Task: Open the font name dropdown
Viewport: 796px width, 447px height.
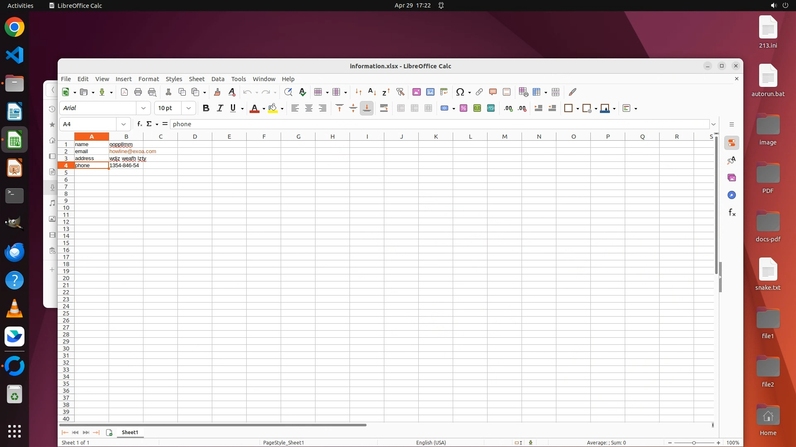Action: (143, 108)
